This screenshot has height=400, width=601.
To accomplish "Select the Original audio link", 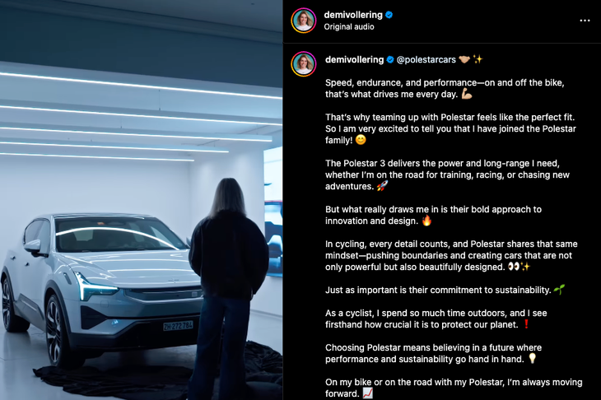I will point(349,27).
